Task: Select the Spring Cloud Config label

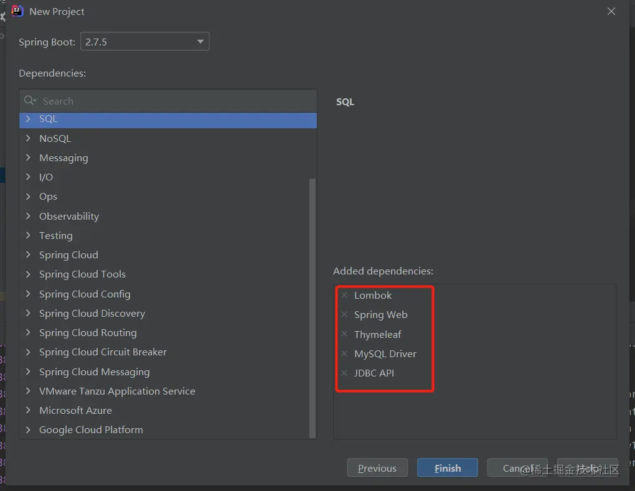Action: click(x=85, y=294)
